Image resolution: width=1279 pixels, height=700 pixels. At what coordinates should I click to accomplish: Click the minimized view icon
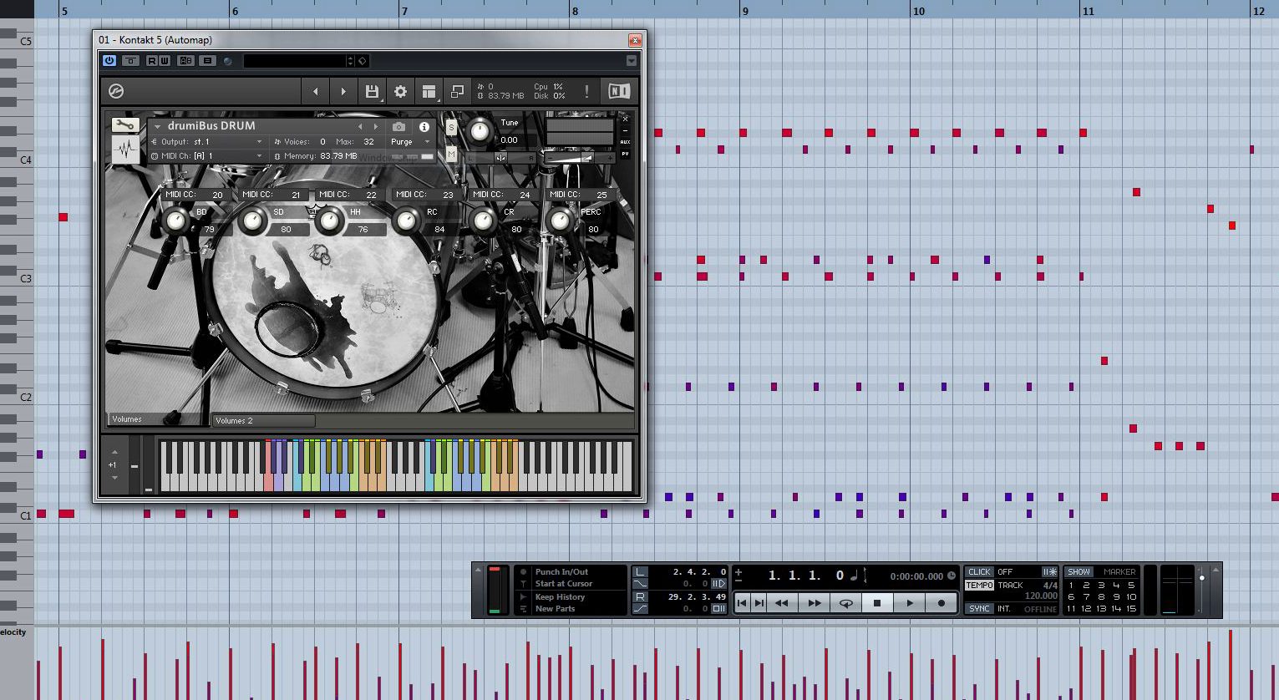[457, 92]
